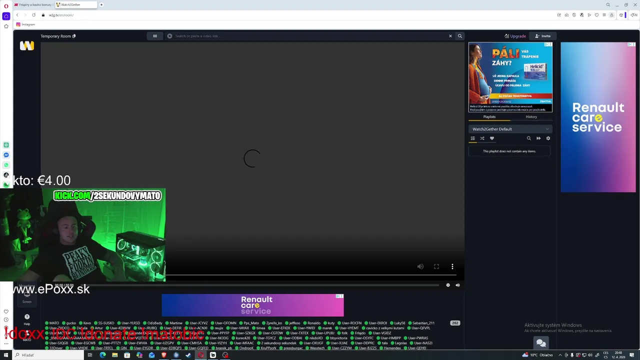
Task: Click the search magnifier button beside the search bar
Action: tap(460, 36)
